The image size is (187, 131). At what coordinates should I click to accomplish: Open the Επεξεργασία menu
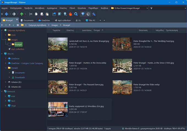point(16,8)
